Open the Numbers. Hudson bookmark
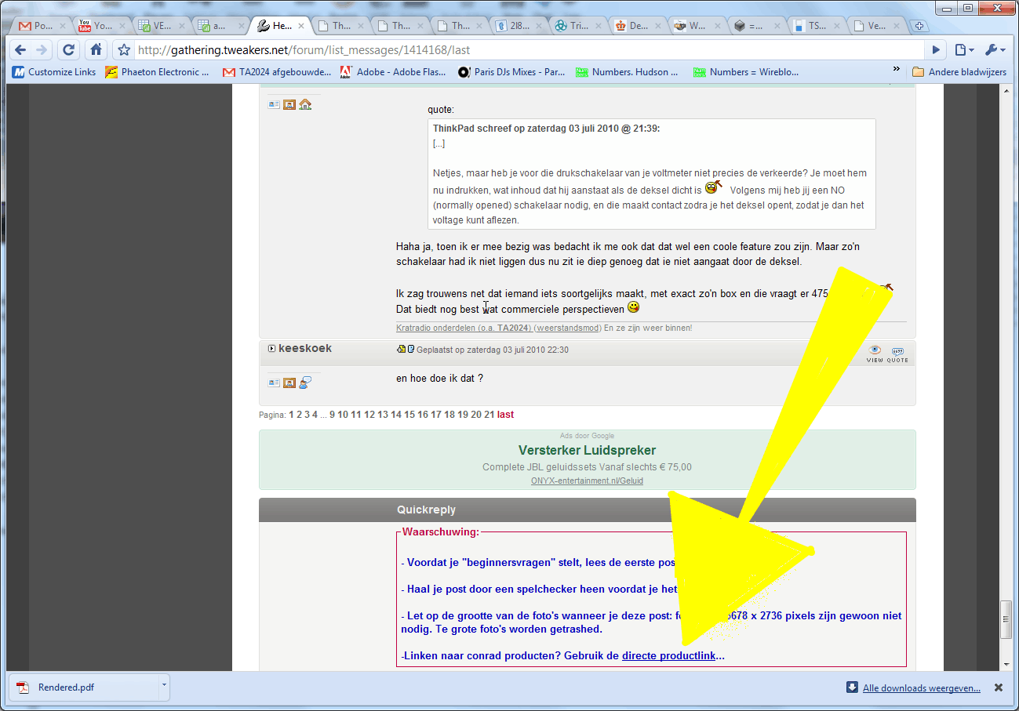This screenshot has height=711, width=1019. point(628,72)
